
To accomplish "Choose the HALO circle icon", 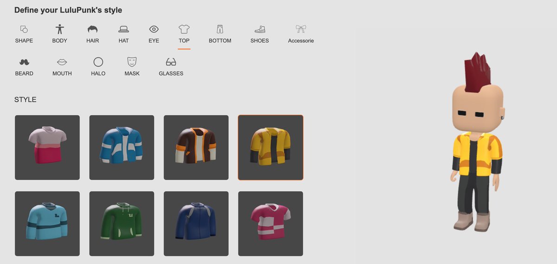I will tap(98, 62).
